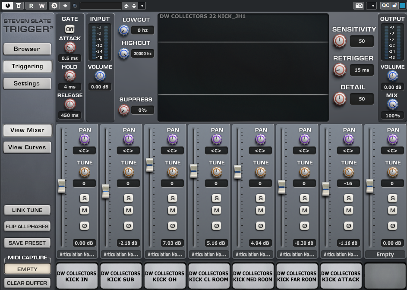Open the preset dropdown arrow in top bar
The width and height of the screenshot is (407, 290).
[x=142, y=6]
